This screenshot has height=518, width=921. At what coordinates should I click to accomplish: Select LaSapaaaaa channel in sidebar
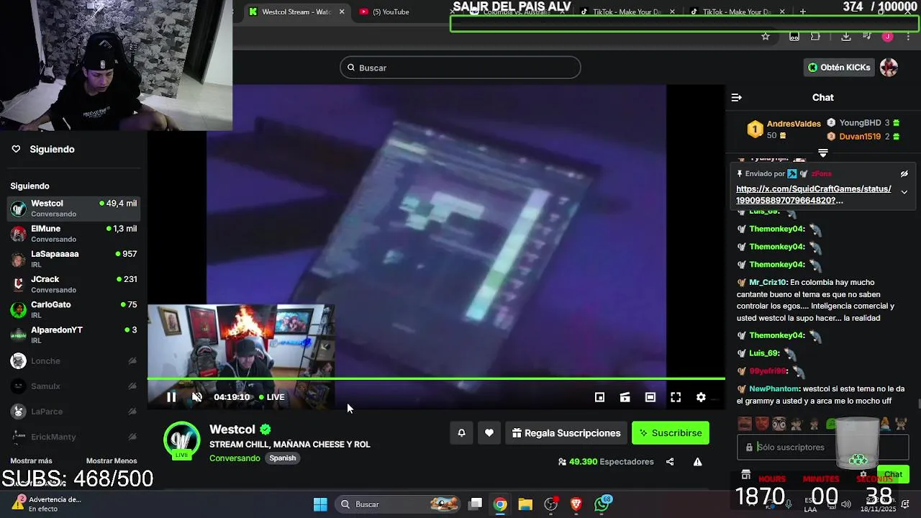click(x=73, y=259)
